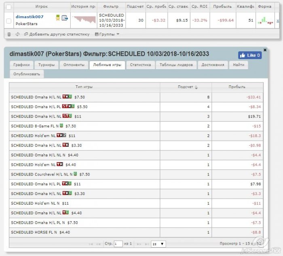Close the dimastik007 statistics panel
This screenshot has width=283, height=256.
[x=265, y=50]
